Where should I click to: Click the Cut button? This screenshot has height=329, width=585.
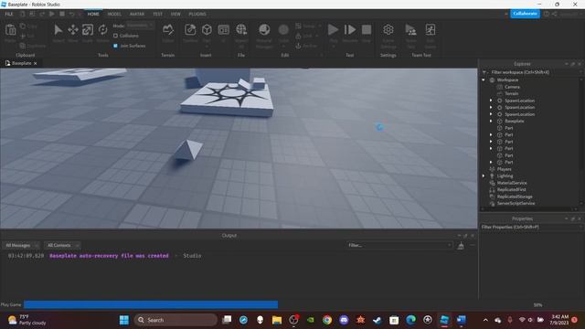(x=27, y=37)
